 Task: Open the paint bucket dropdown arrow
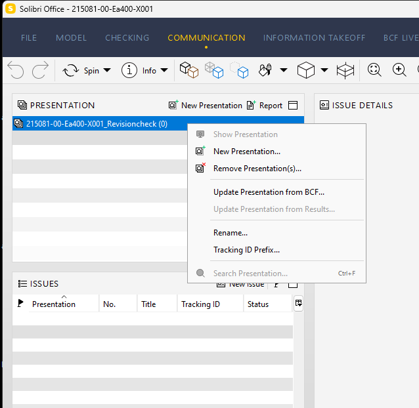pos(284,70)
